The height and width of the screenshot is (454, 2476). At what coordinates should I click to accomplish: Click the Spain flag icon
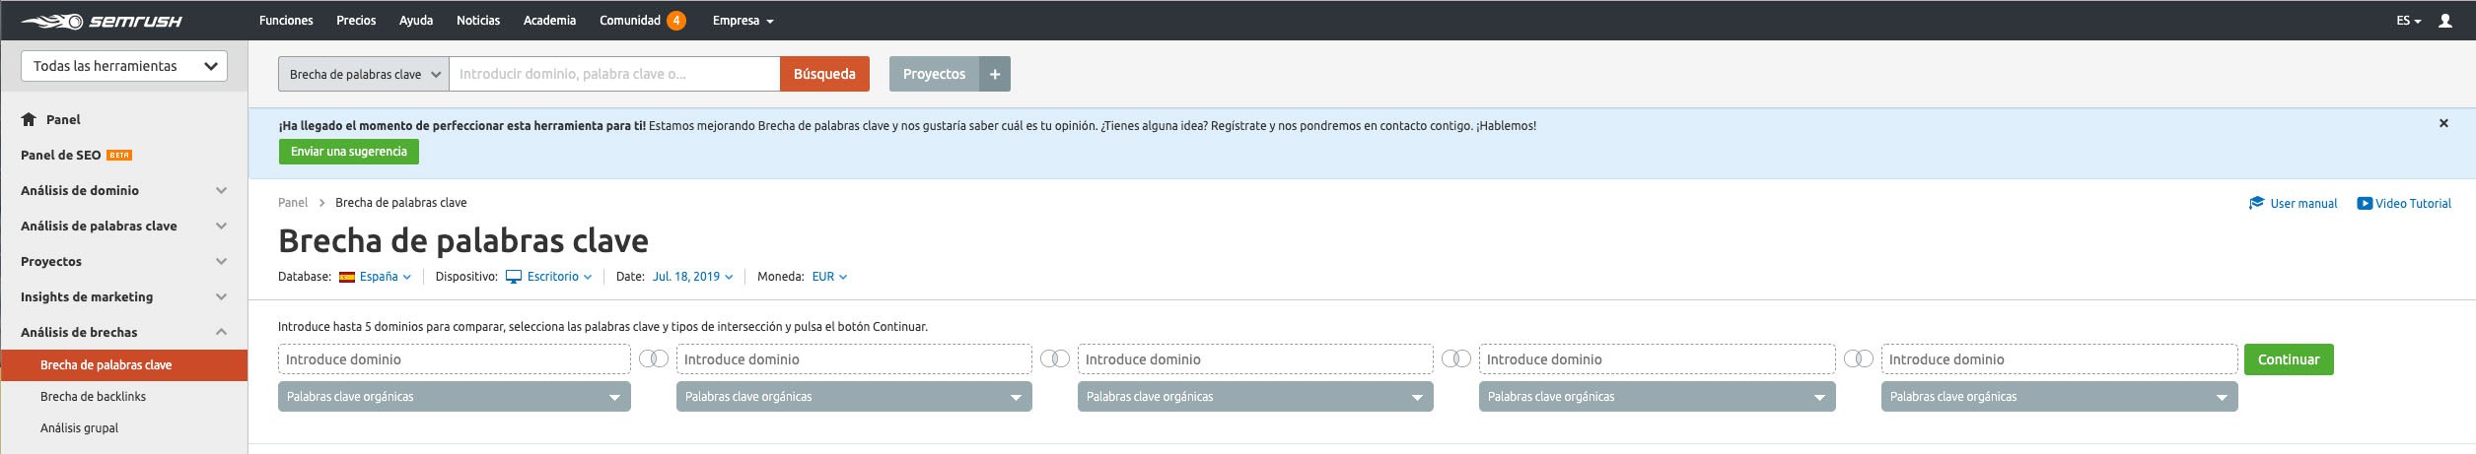tap(347, 277)
